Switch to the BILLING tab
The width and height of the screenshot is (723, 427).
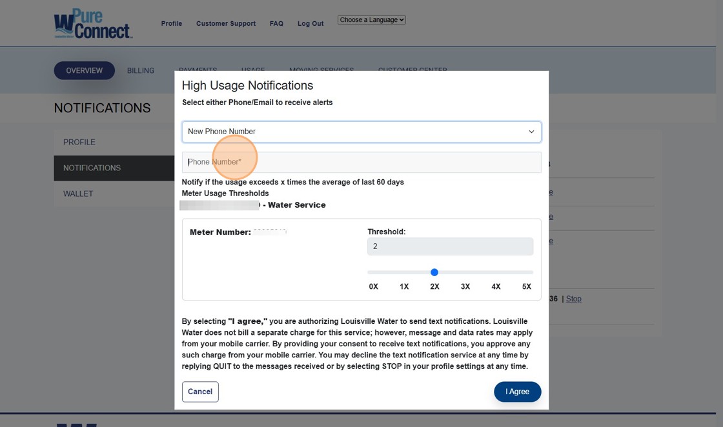(141, 70)
